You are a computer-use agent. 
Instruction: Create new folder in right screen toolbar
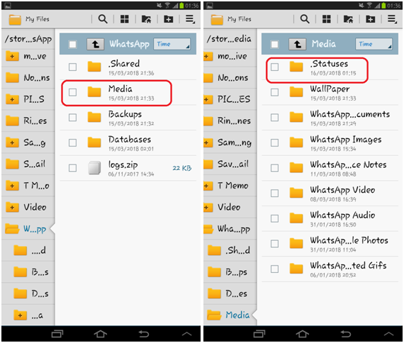(371, 19)
